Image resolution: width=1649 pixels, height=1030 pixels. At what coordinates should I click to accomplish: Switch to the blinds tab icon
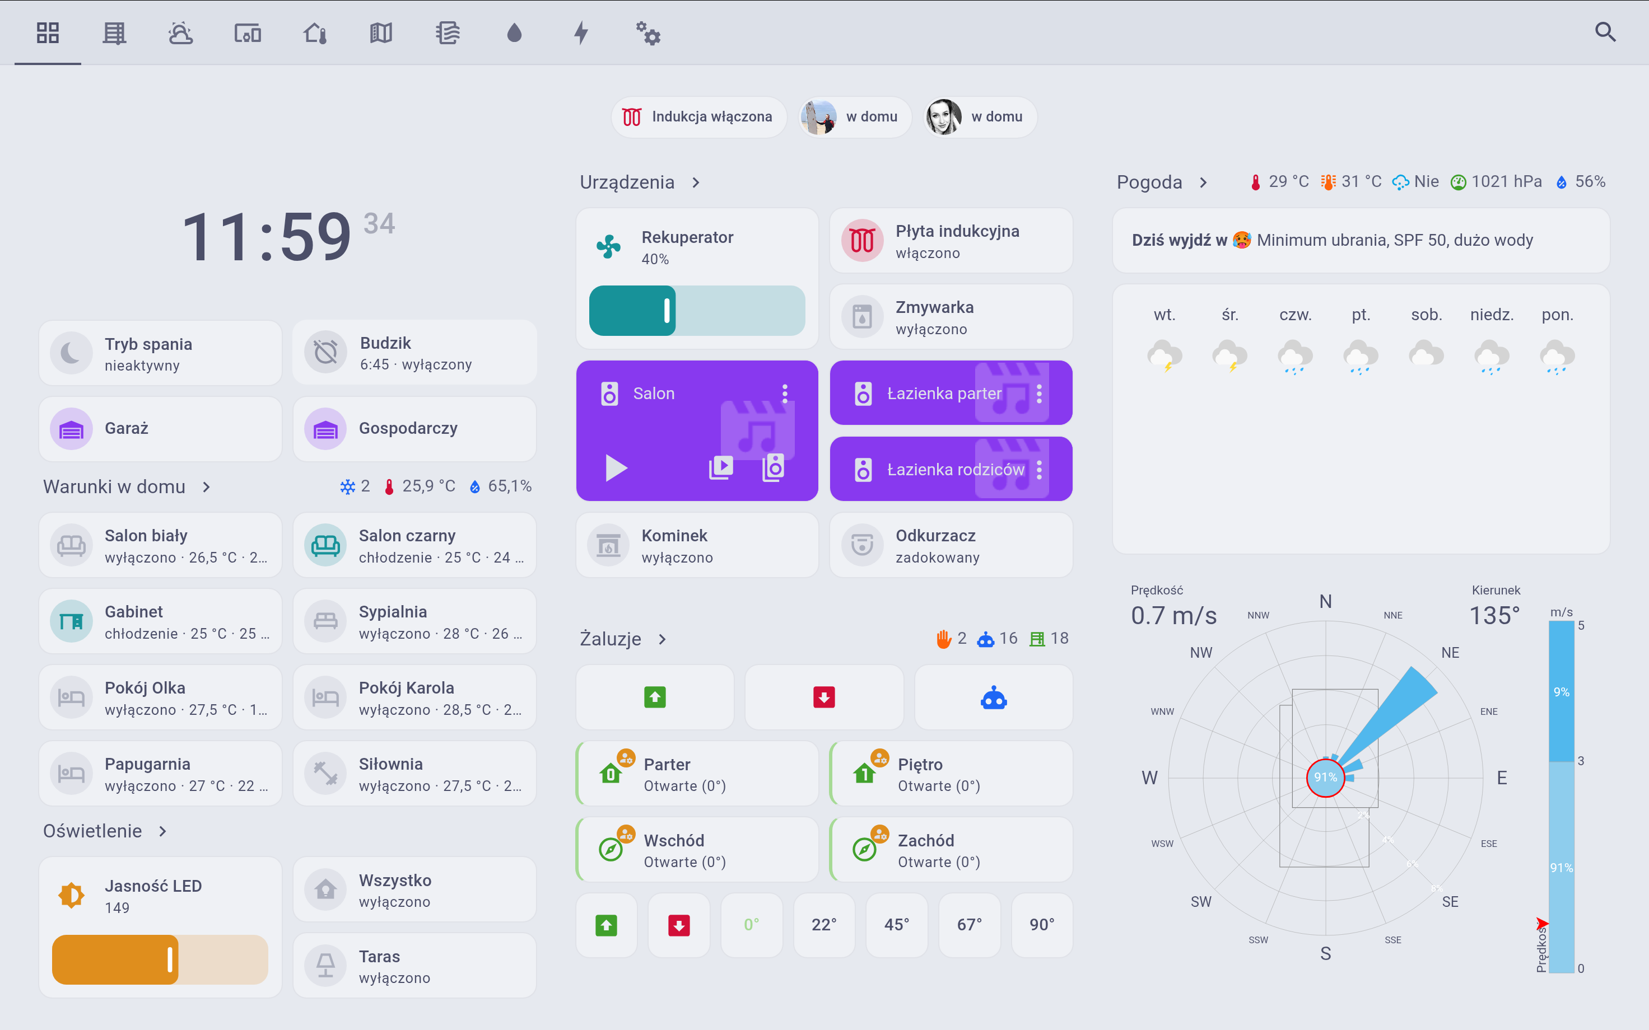click(114, 32)
